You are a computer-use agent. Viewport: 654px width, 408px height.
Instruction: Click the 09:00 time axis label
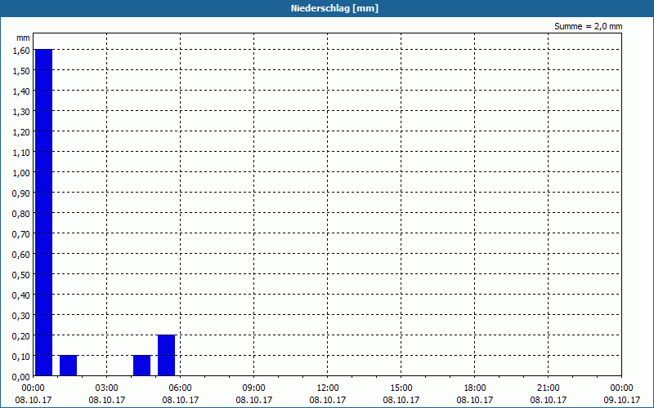point(254,388)
